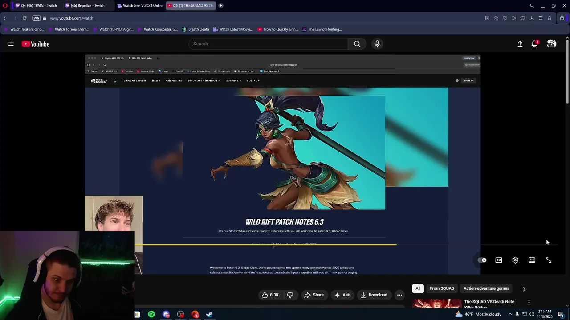The height and width of the screenshot is (320, 570).
Task: Open The SQUAD VS Death Note thumbnail
Action: tap(437, 304)
